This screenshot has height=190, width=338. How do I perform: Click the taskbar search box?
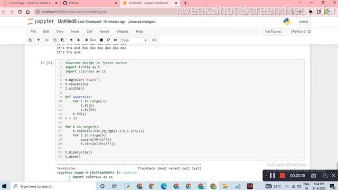(x=53, y=186)
